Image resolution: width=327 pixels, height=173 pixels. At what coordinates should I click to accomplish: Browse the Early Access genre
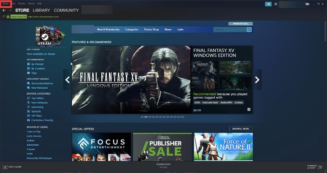[x=34, y=136]
